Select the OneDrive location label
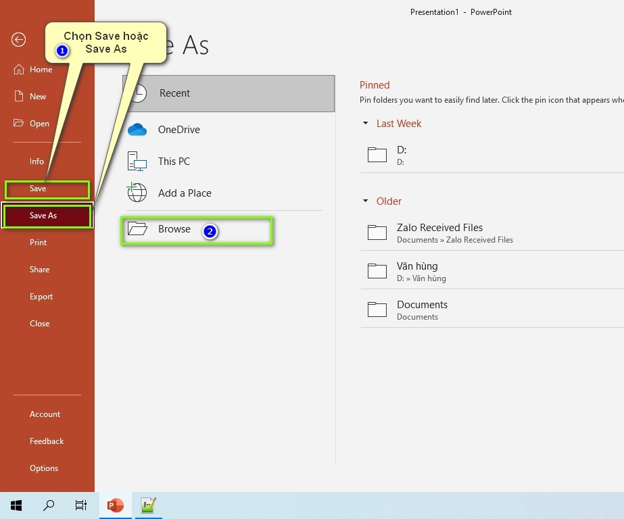624x519 pixels. pyautogui.click(x=179, y=130)
